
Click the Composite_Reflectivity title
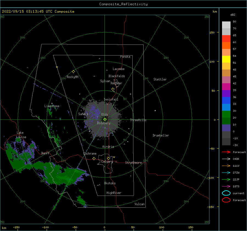coord(123,4)
